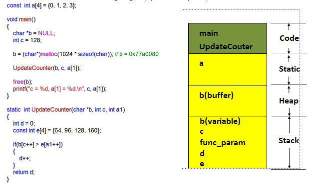Click the UpdateCounter(b, c, a[1]) call
Image resolution: width=311 pixels, height=186 pixels.
[x=47, y=68]
